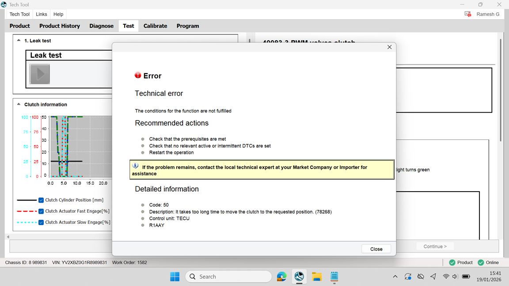Dismiss error dialog with the X button

point(390,47)
